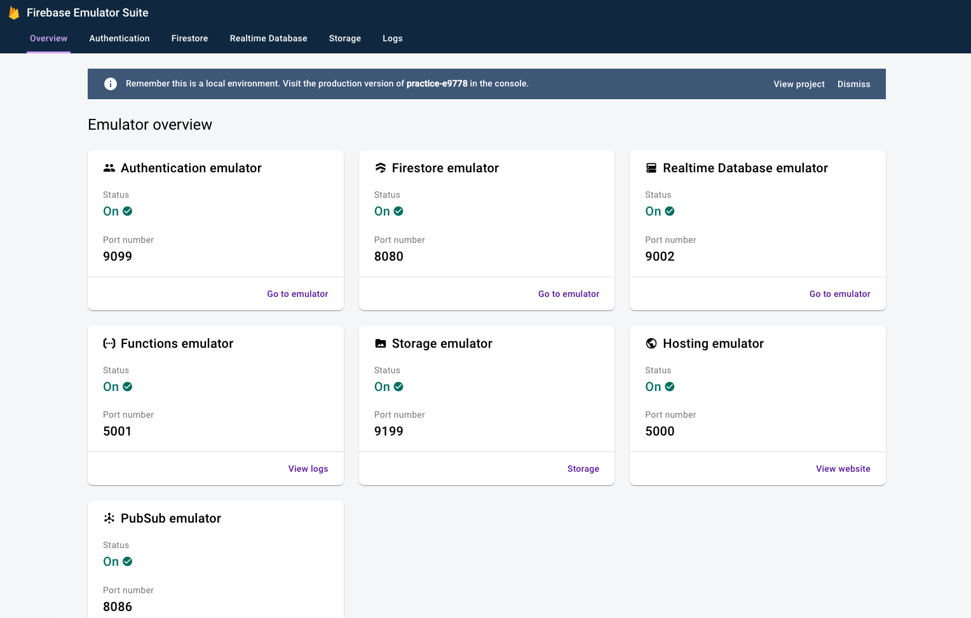Click the Functions emulator card title
Screen dimensions: 971x618
pyautogui.click(x=177, y=343)
